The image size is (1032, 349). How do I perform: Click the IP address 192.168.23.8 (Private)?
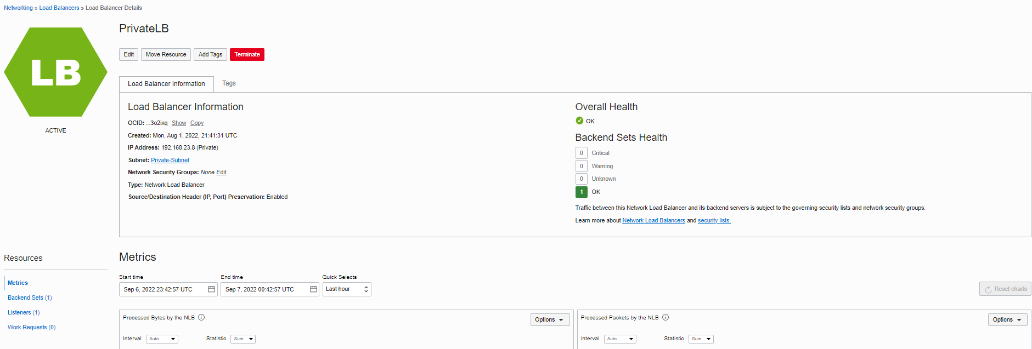(x=190, y=147)
